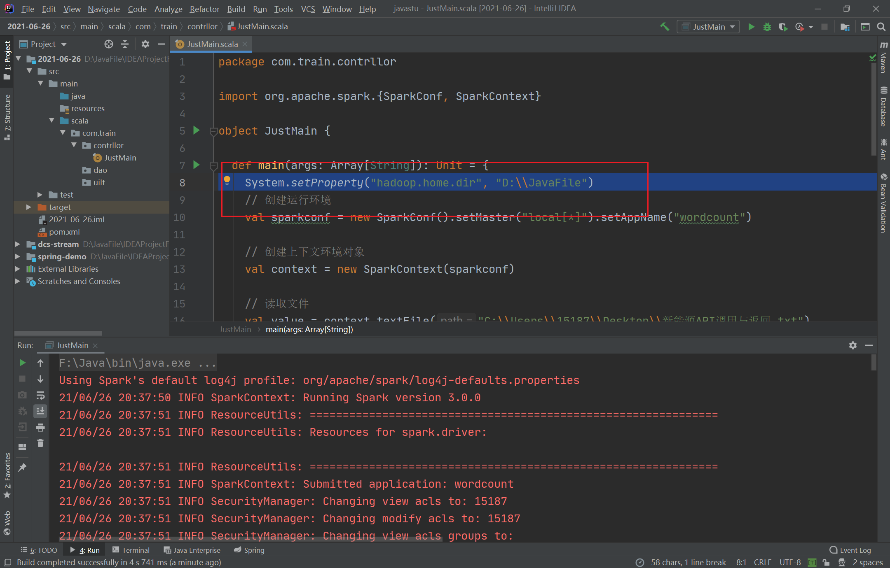Toggle soft-wrap in Run console
Image resolution: width=890 pixels, height=568 pixels.
pyautogui.click(x=40, y=396)
